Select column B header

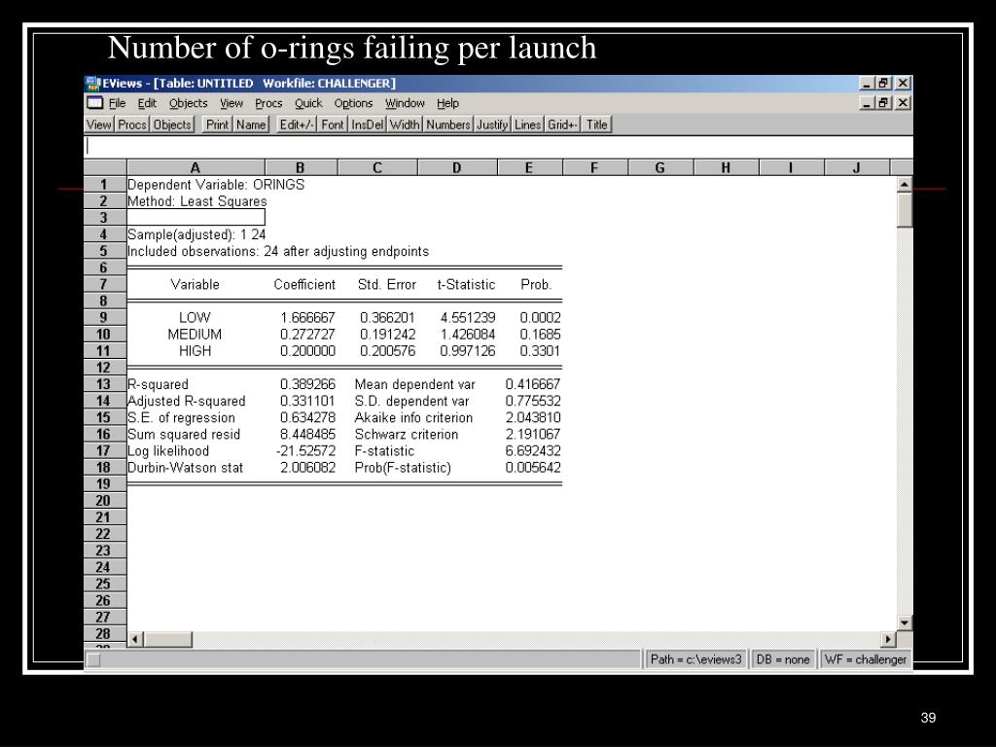(x=301, y=167)
